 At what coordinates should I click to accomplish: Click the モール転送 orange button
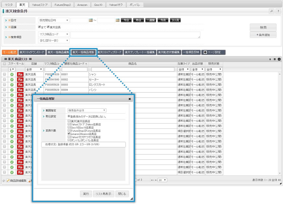[x=10, y=52]
